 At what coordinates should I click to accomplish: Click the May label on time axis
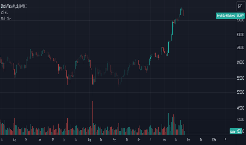15,140
